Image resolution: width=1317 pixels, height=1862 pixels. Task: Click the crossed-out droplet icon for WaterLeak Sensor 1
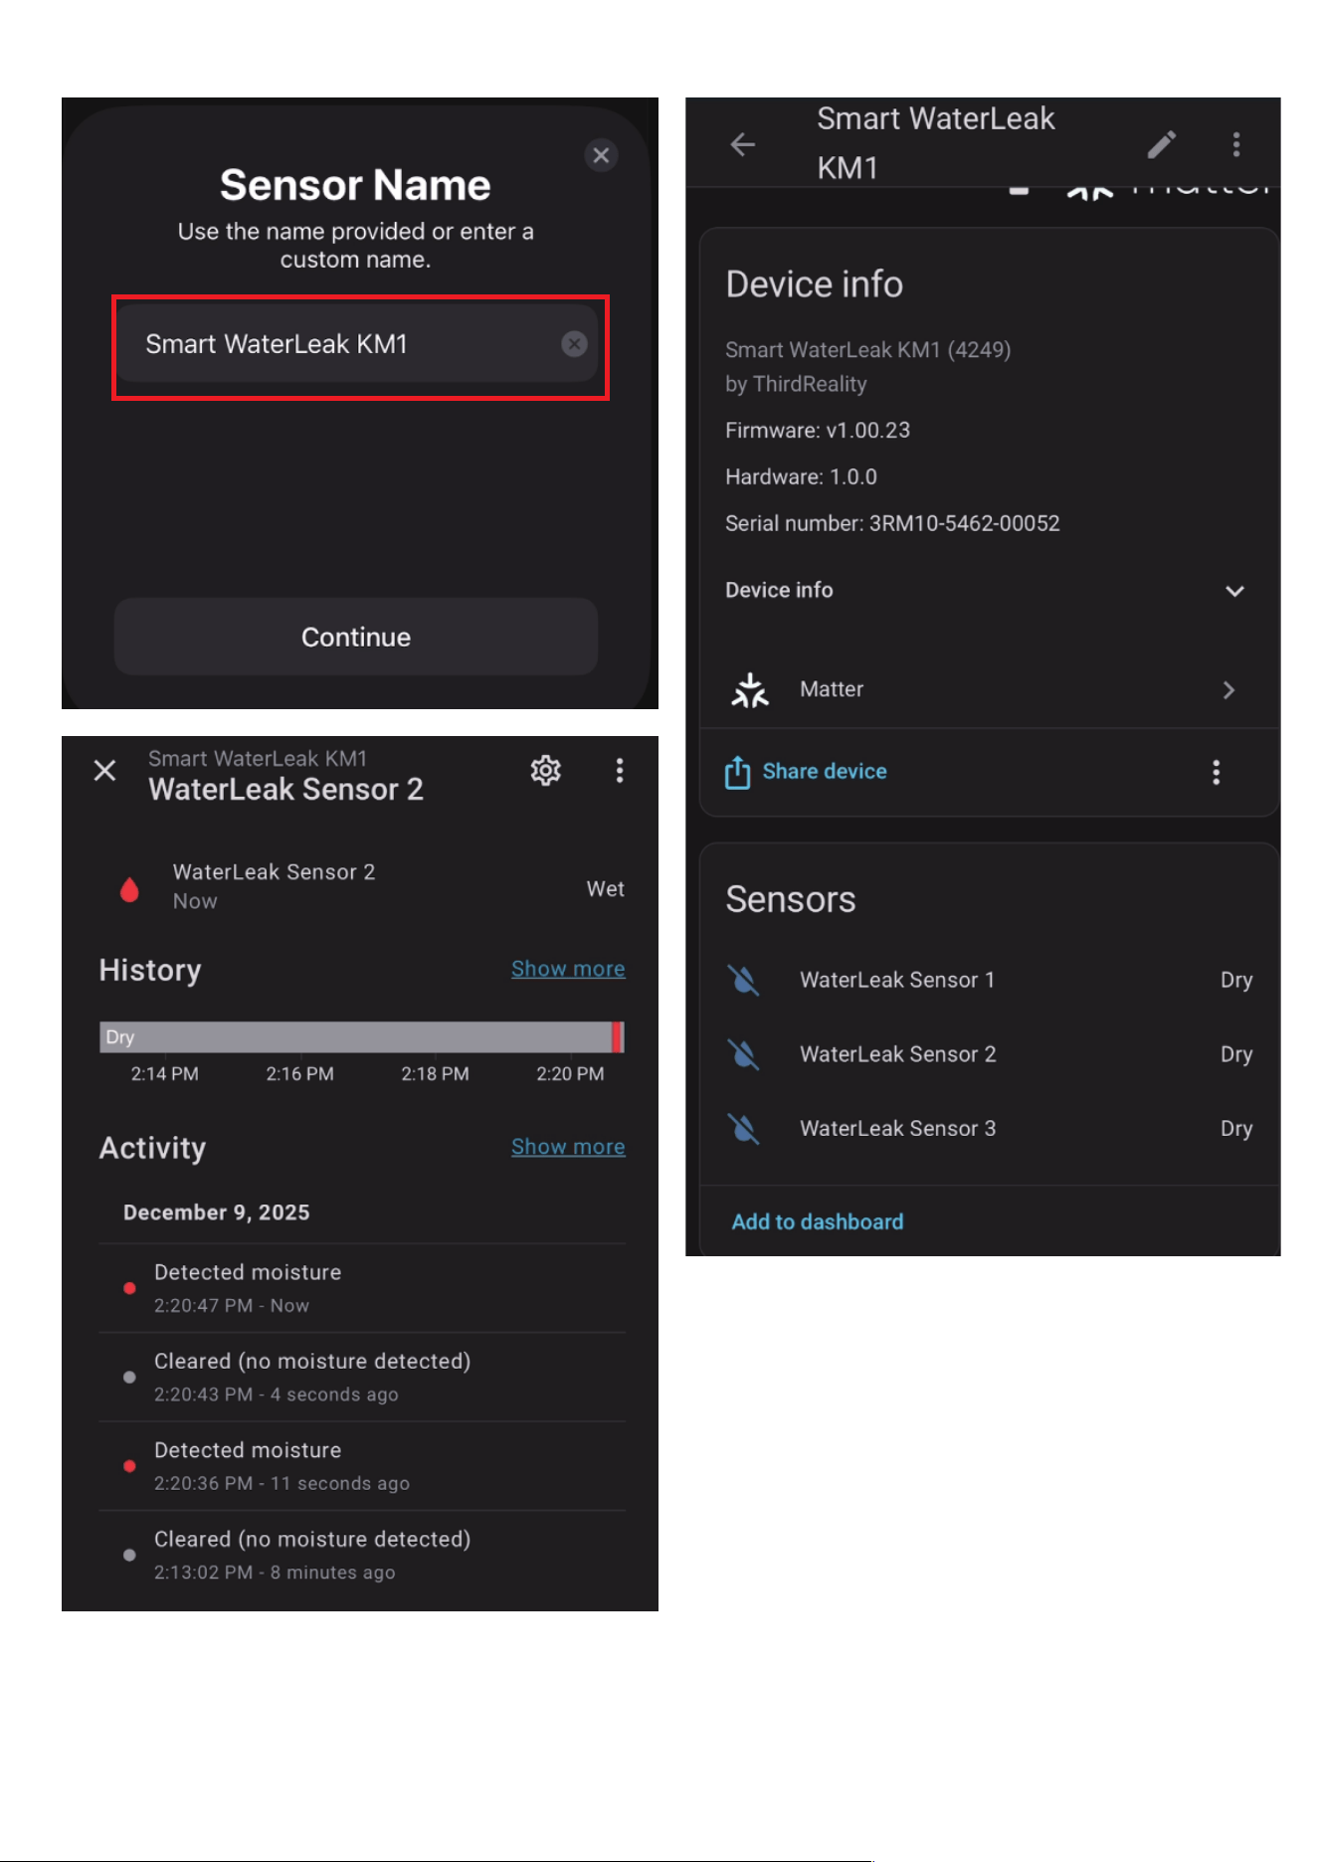[743, 980]
